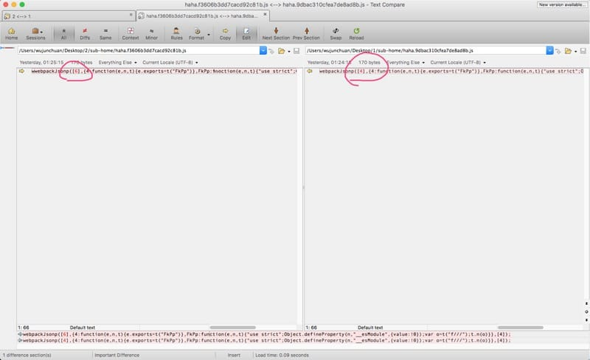Click the Sessions briefcase icon
The width and height of the screenshot is (590, 360).
click(35, 31)
